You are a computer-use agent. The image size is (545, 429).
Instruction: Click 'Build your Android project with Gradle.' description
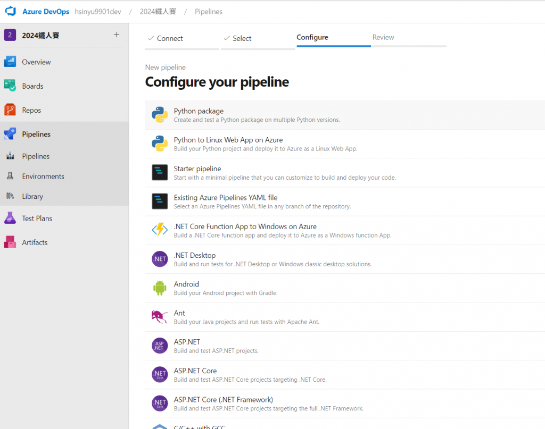pyautogui.click(x=226, y=293)
